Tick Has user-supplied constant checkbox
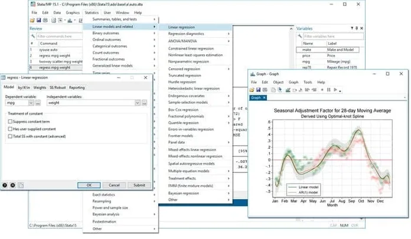This screenshot has height=239, width=411. click(10, 129)
